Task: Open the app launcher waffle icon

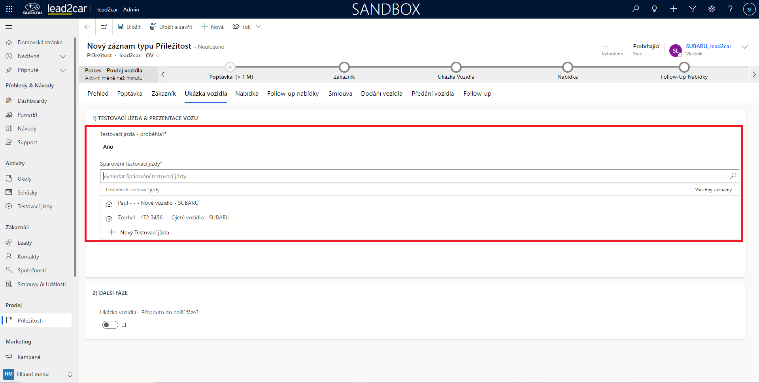Action: point(9,9)
